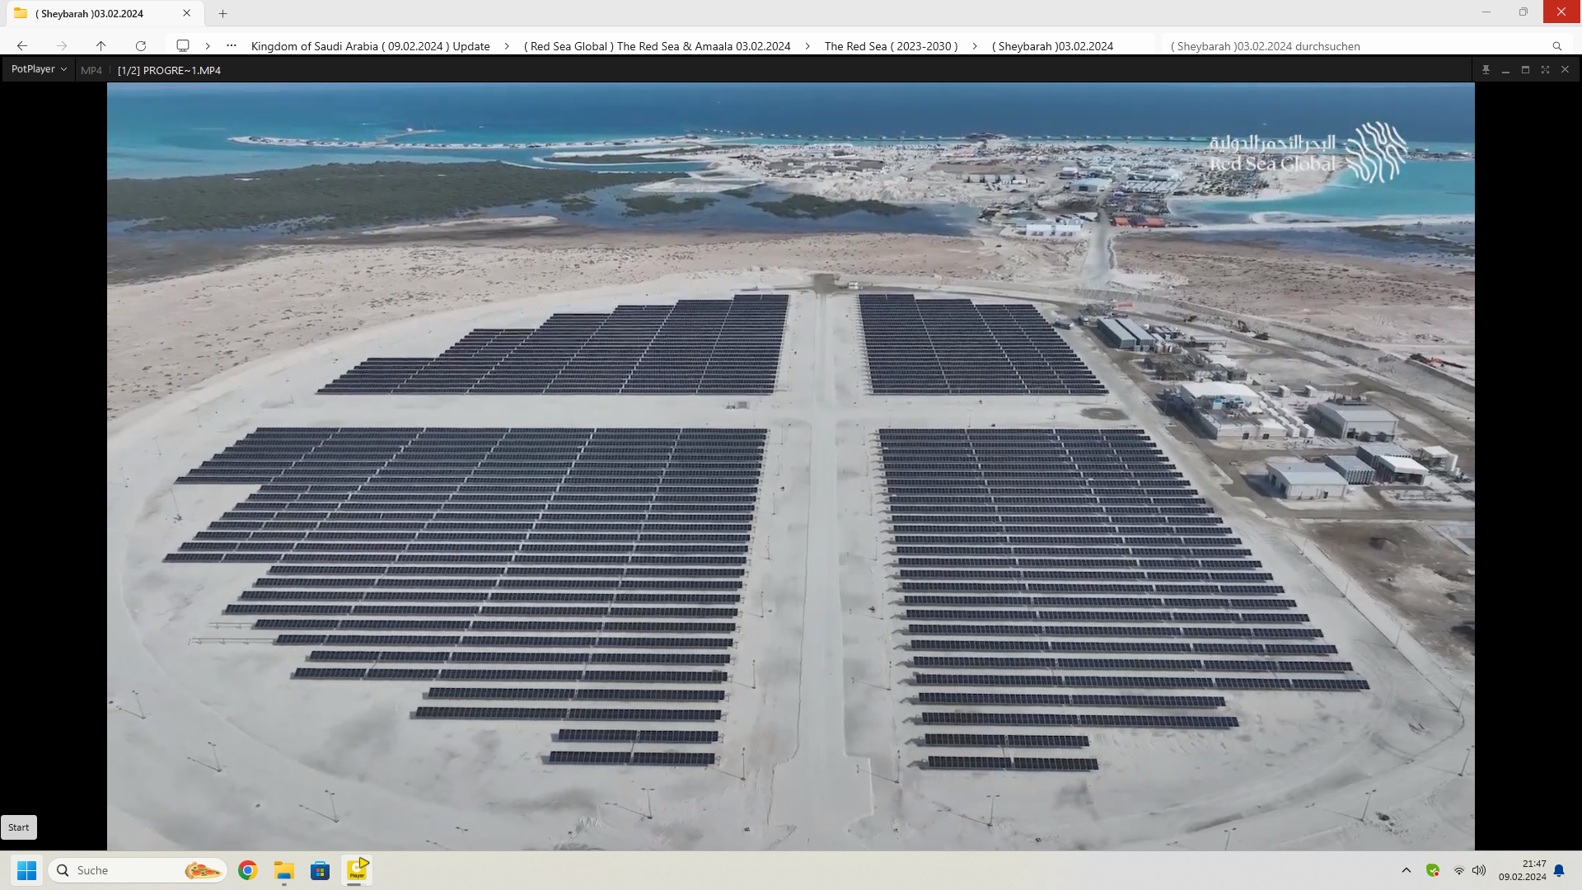The height and width of the screenshot is (890, 1582).
Task: Open Microsoft Store from taskbar
Action: tap(320, 870)
